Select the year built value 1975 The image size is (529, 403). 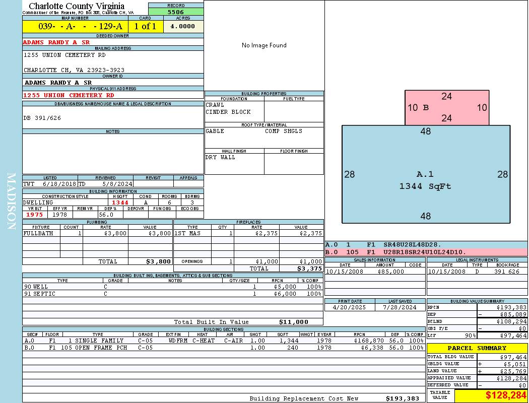pyautogui.click(x=34, y=215)
